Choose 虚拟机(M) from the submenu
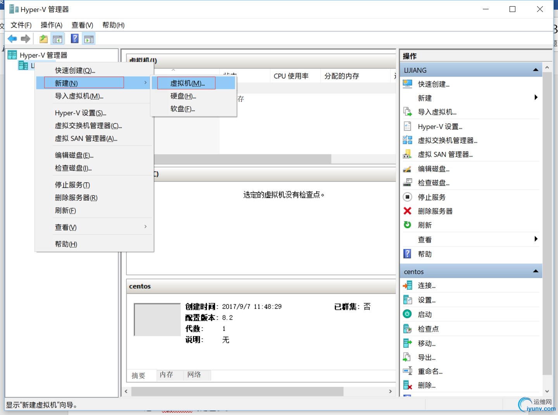The image size is (558, 415). click(193, 83)
